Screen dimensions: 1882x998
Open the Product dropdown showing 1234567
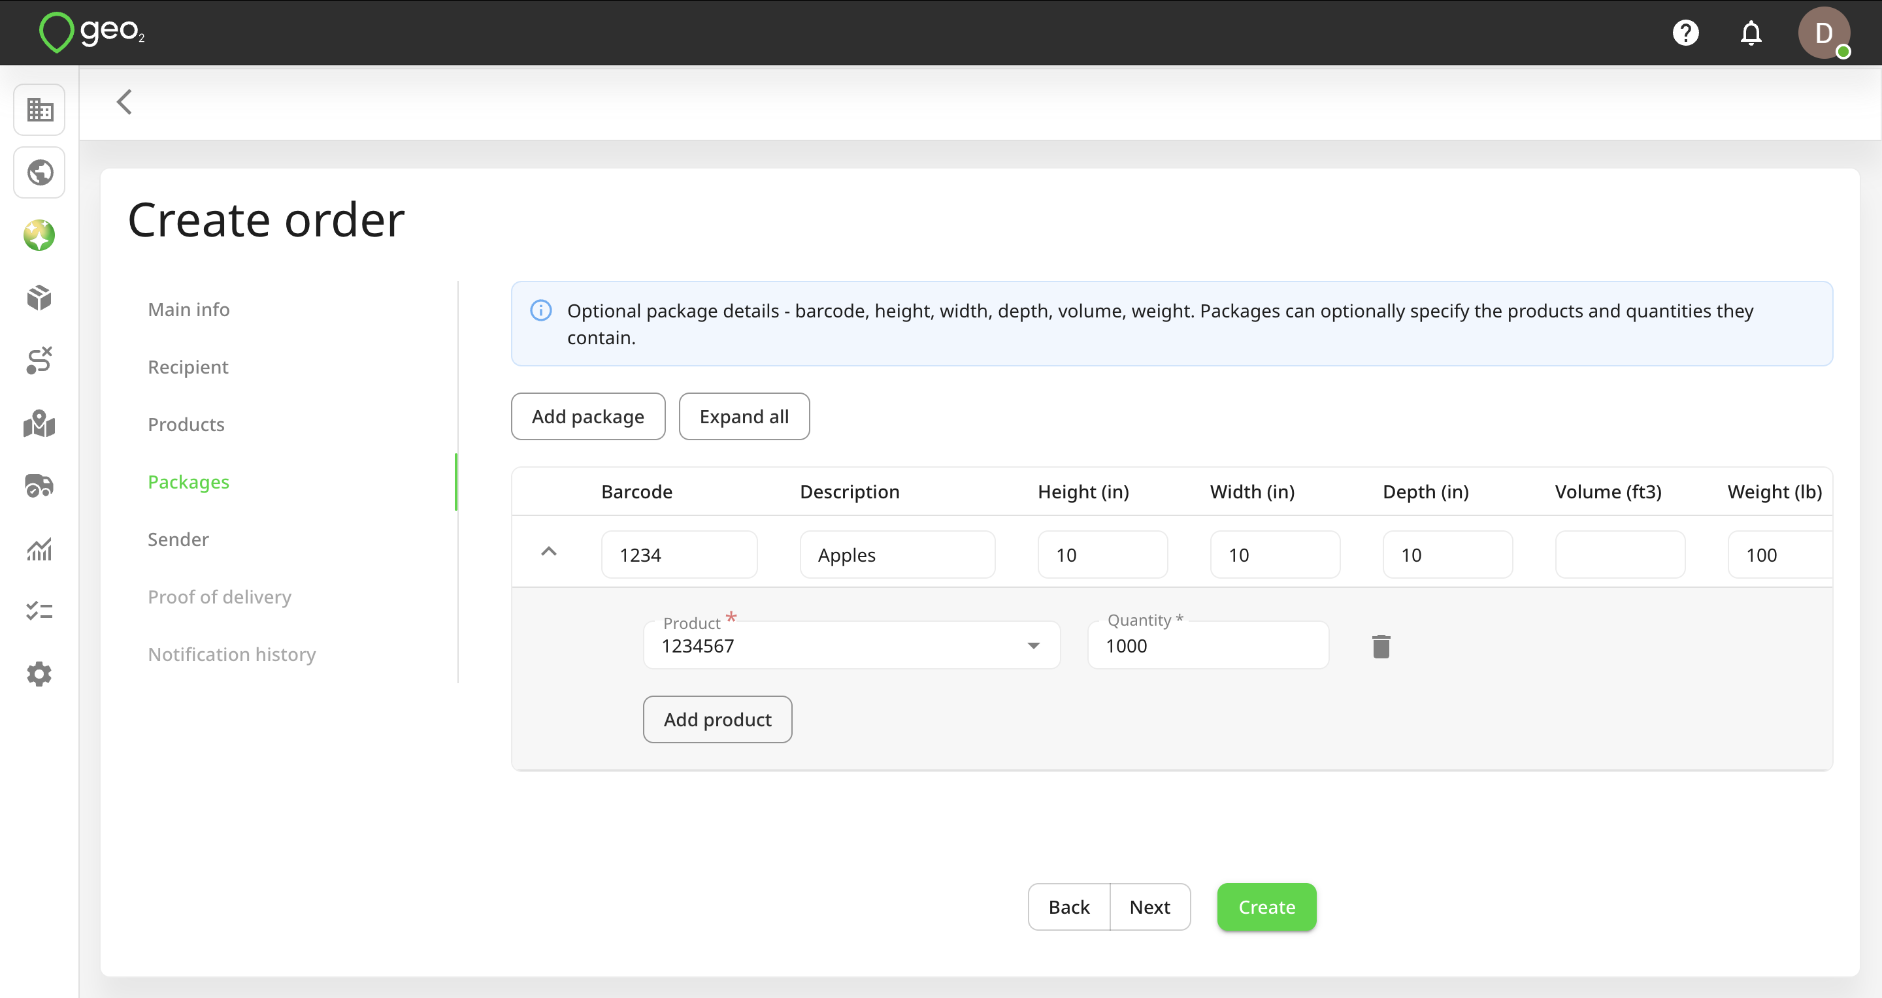pyautogui.click(x=852, y=645)
